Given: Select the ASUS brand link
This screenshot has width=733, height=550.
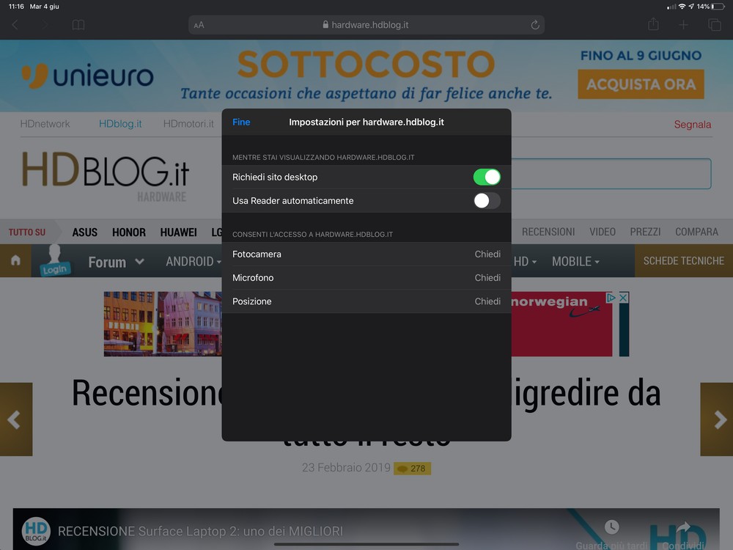Looking at the screenshot, I should pyautogui.click(x=84, y=232).
